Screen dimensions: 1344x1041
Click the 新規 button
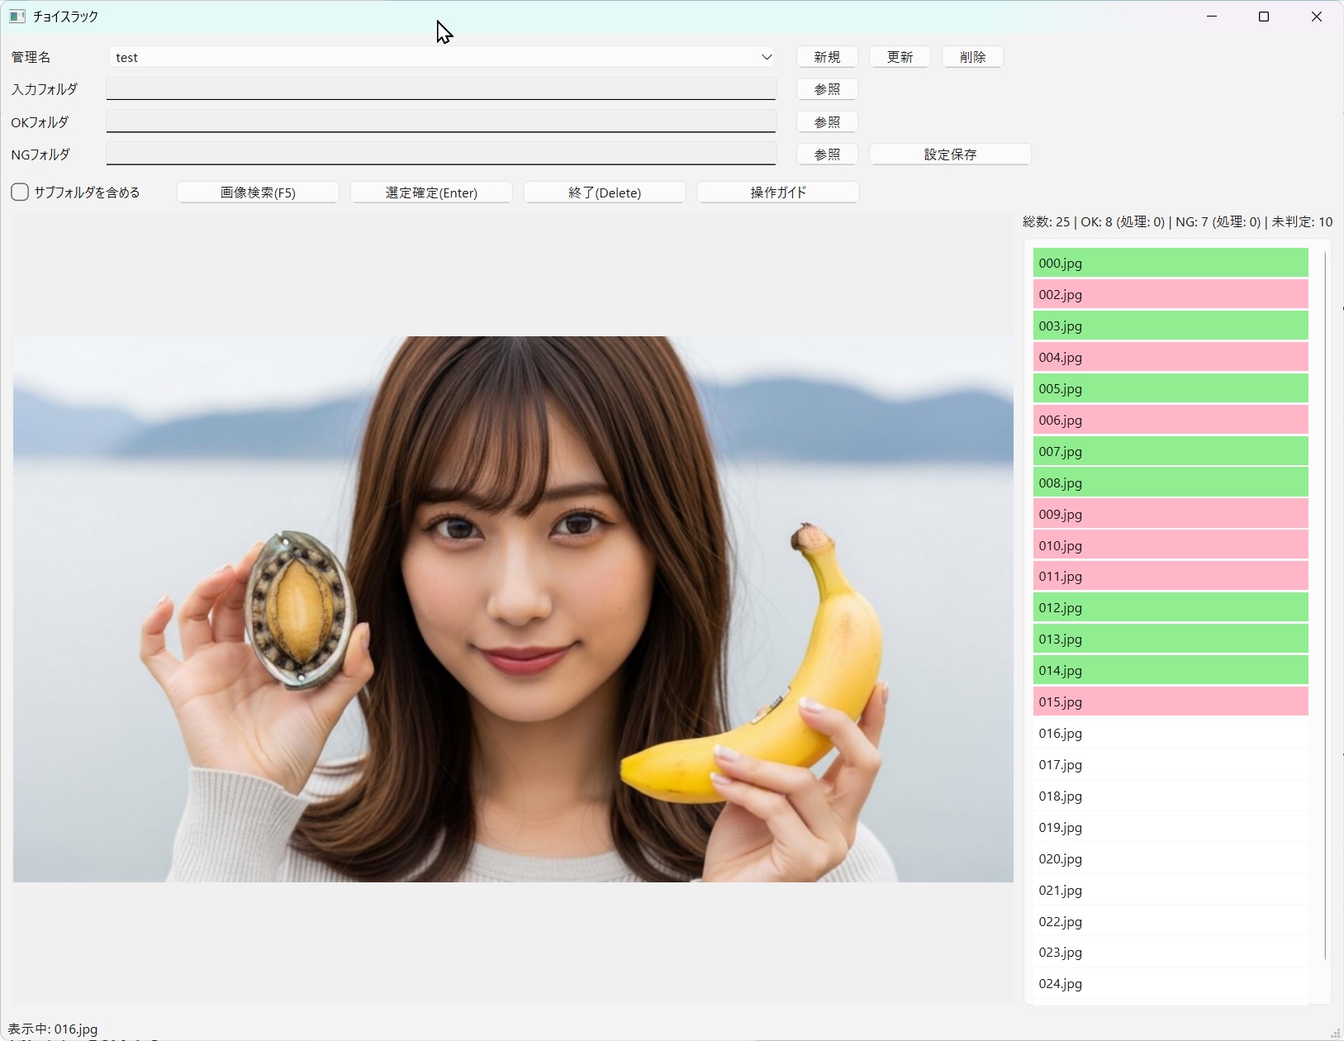coord(827,57)
